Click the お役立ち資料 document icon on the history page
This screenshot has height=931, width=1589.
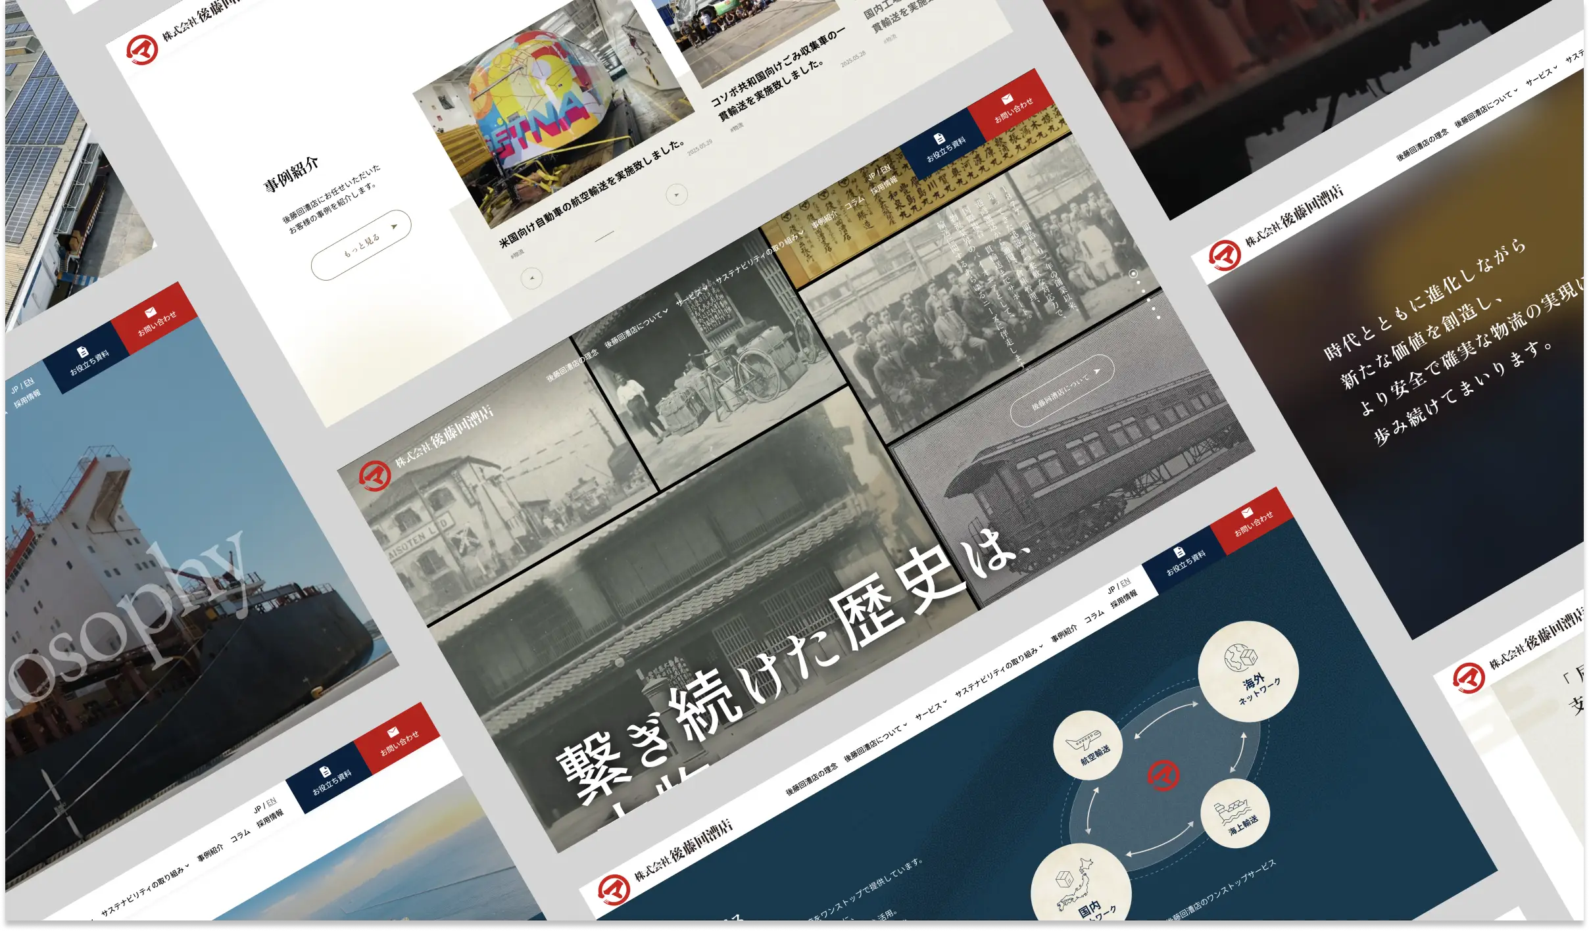pos(939,138)
